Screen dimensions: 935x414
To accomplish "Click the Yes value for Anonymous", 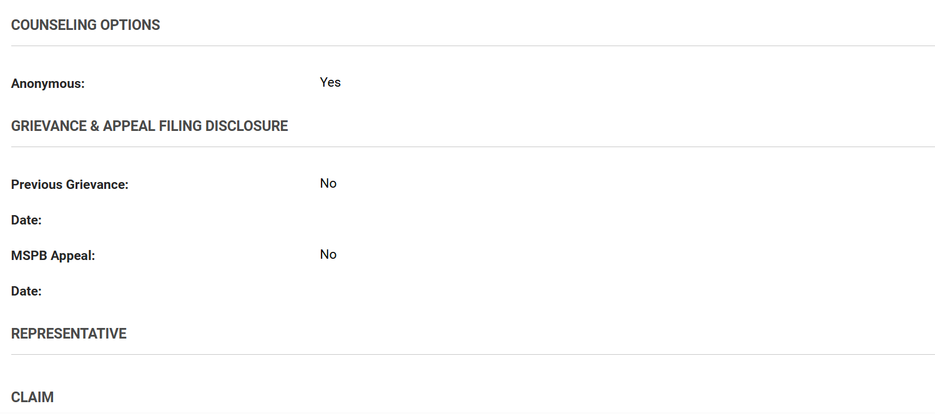I will [330, 82].
